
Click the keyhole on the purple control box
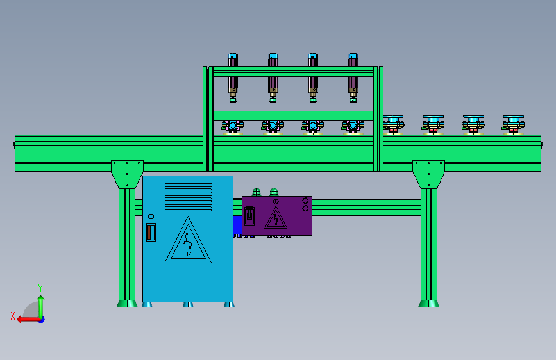(276, 202)
